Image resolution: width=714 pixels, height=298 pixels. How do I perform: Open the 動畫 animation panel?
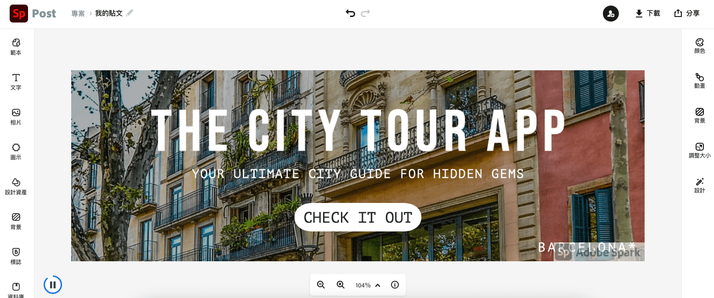(699, 81)
